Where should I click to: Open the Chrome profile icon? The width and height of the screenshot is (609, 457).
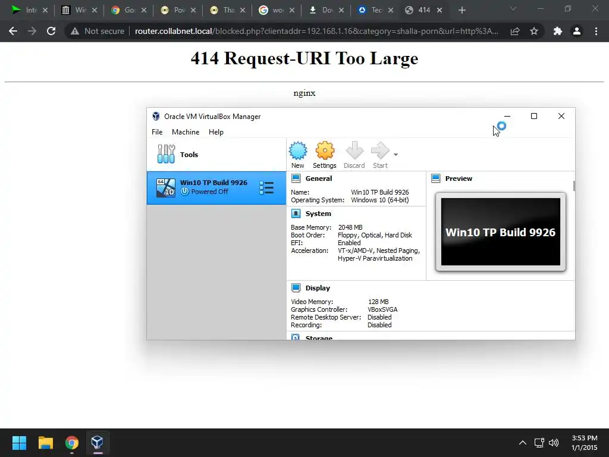pos(577,31)
